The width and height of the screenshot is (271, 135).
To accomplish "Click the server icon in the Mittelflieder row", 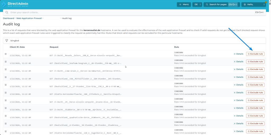I will (5, 77).
